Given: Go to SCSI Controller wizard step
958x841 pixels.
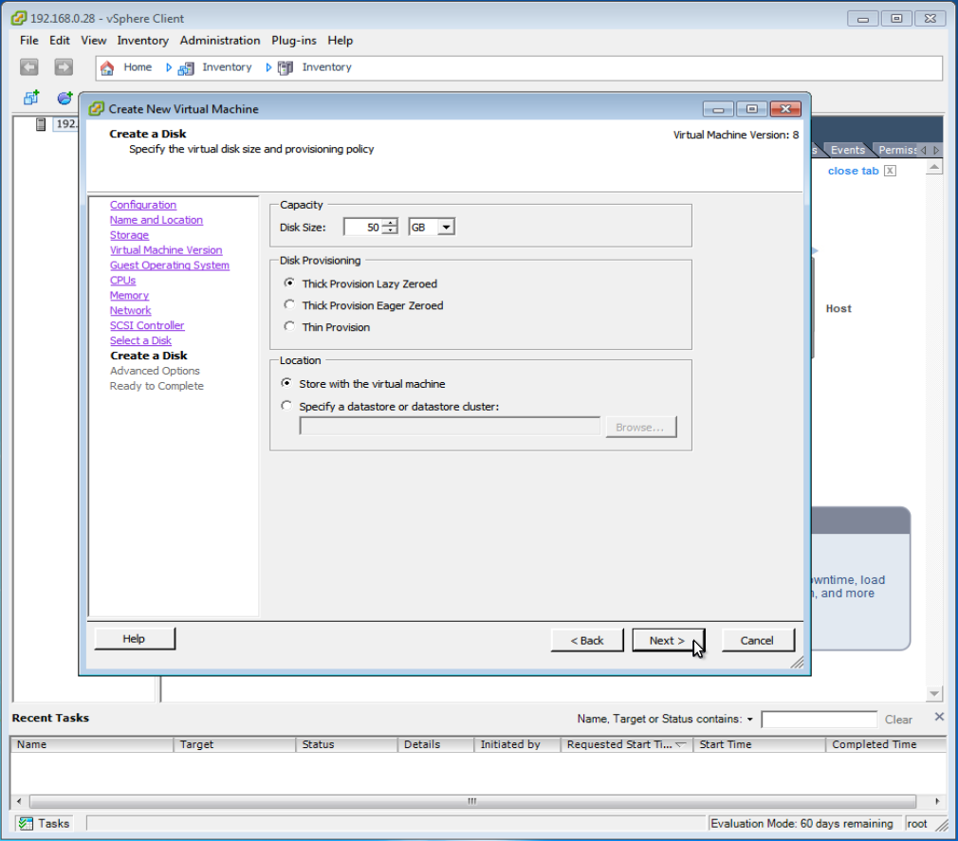Looking at the screenshot, I should [147, 325].
